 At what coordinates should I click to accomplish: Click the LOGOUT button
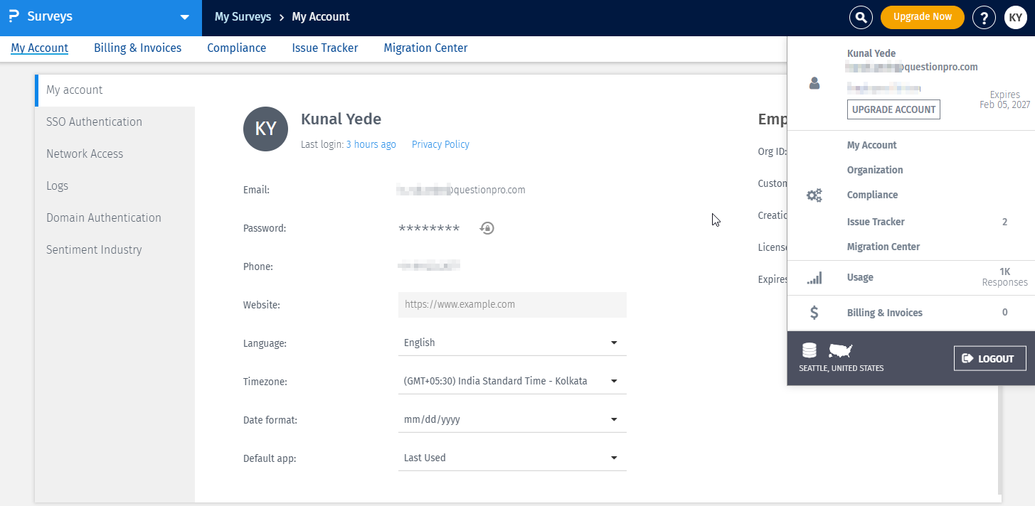[989, 359]
